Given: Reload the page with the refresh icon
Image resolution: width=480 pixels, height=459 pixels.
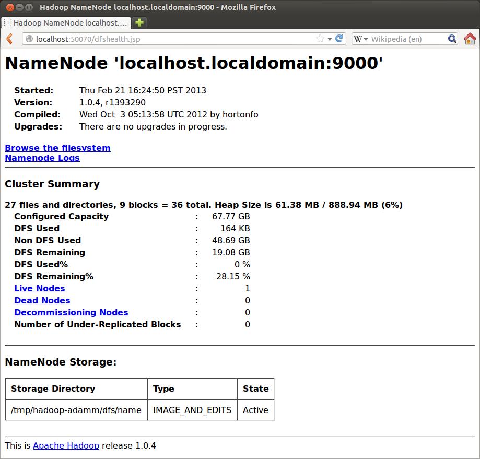Looking at the screenshot, I should [339, 39].
